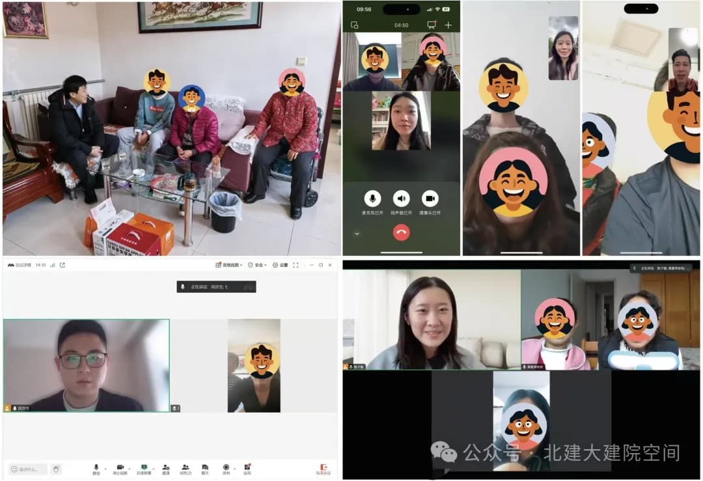Toggle the speaker in the phone call
This screenshot has width=703, height=481.
coord(402,199)
